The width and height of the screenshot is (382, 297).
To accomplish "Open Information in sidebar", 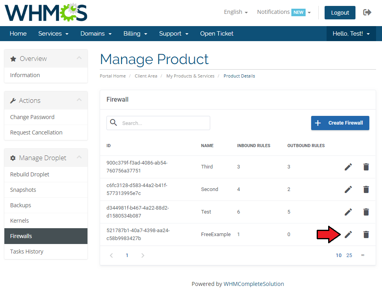I will click(46, 75).
